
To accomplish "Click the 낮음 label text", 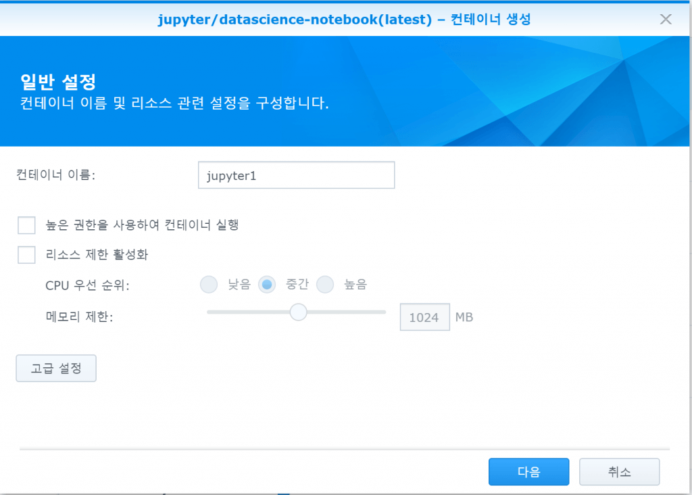I will pyautogui.click(x=239, y=285).
